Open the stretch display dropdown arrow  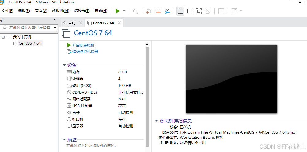pos(241,11)
